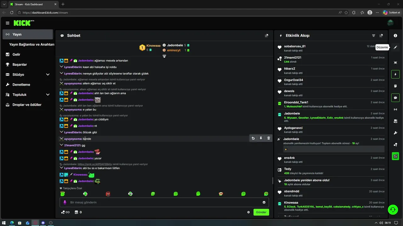The height and width of the screenshot is (226, 403).
Task: Reload the page with the browser refresh button
Action: tap(12, 13)
